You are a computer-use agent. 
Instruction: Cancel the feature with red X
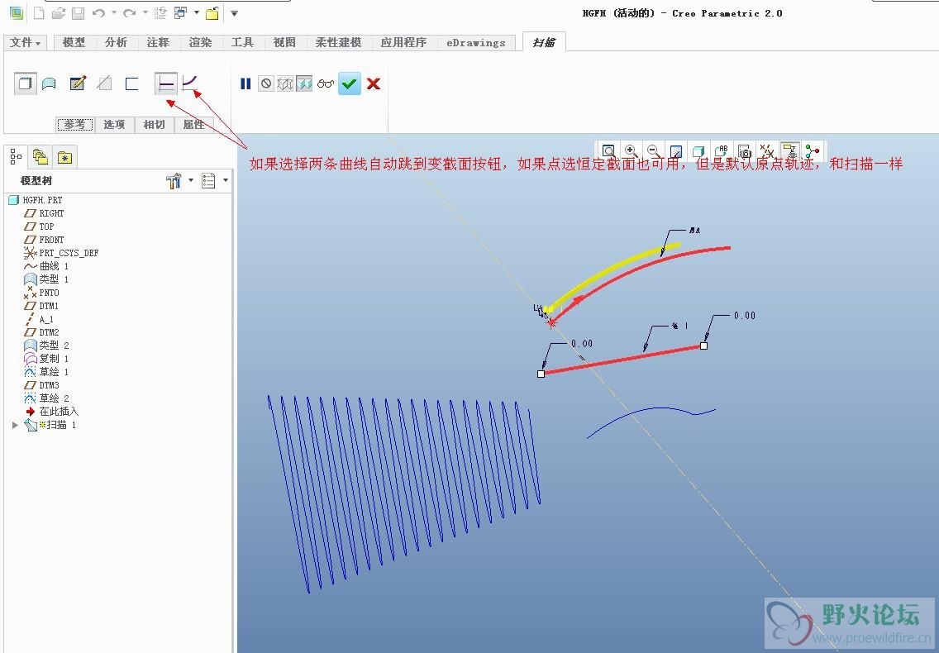tap(374, 83)
